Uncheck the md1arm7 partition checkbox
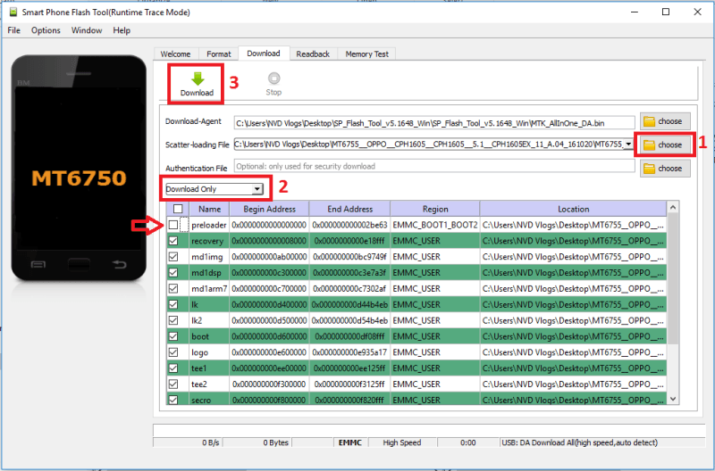 (173, 288)
